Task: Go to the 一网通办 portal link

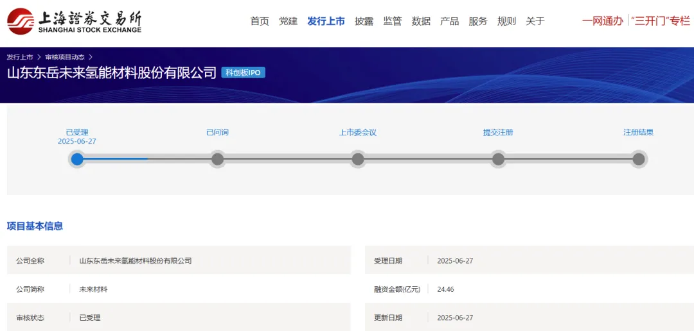Action: (602, 21)
